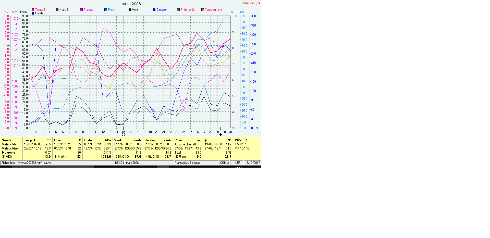Viewport: 490px width, 238px height.
Task: Click the 'Jours de pluie: 20' entry
Action: [x=185, y=144]
